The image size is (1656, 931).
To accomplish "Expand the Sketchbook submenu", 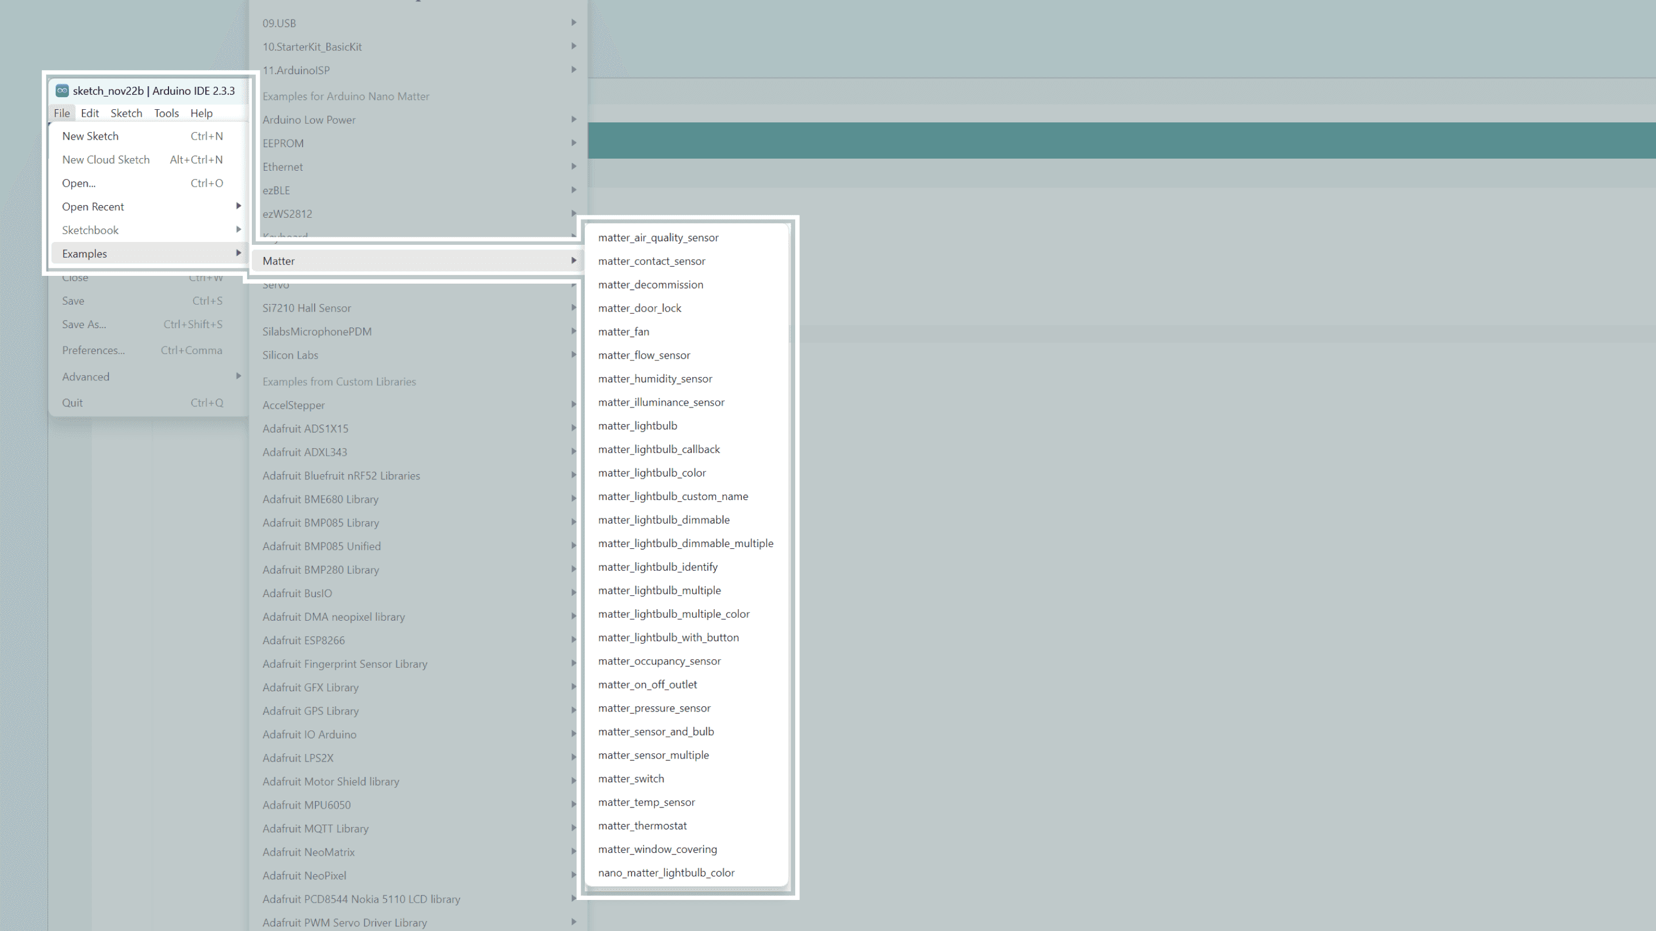I will coord(90,230).
